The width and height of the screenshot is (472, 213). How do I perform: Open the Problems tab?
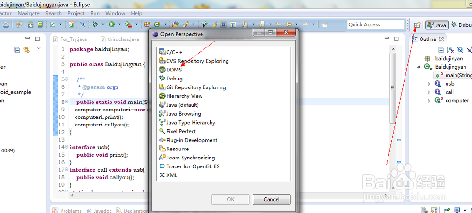(x=67, y=211)
